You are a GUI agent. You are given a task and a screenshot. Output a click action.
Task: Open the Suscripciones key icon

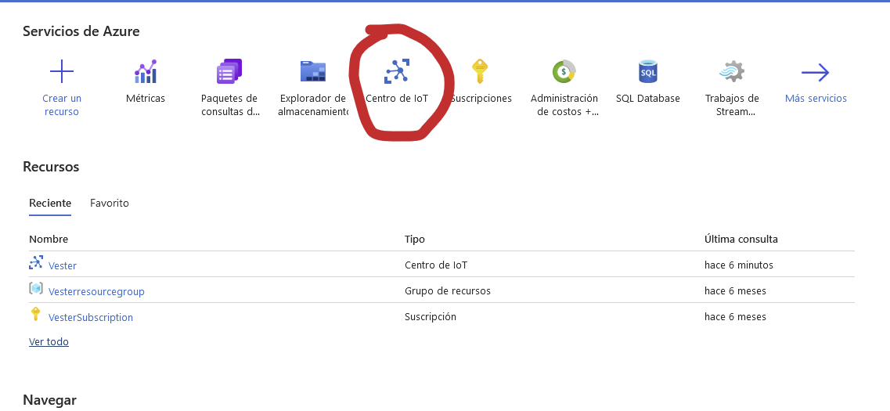tap(480, 71)
